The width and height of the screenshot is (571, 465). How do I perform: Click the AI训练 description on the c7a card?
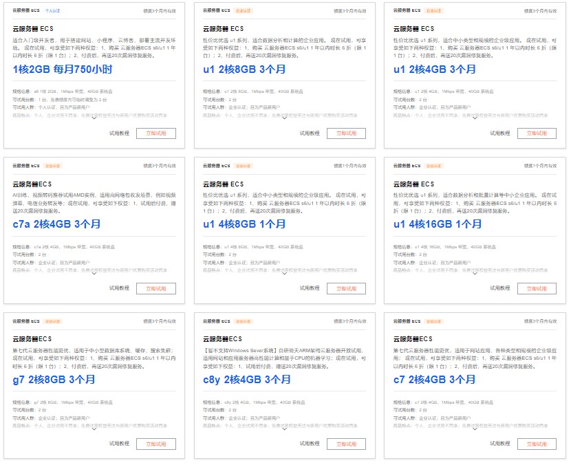pos(94,203)
